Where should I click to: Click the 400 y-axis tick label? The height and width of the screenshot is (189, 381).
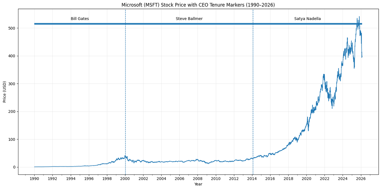pyautogui.click(x=12, y=56)
